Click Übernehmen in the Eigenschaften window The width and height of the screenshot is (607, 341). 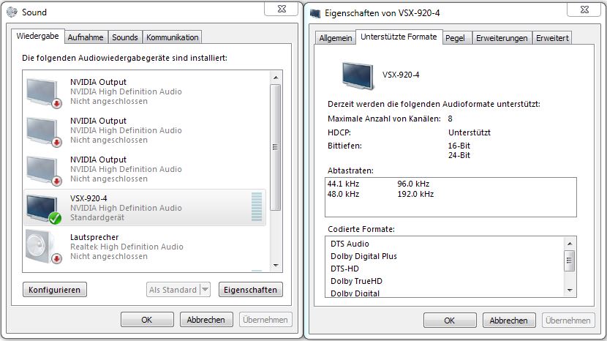click(568, 321)
